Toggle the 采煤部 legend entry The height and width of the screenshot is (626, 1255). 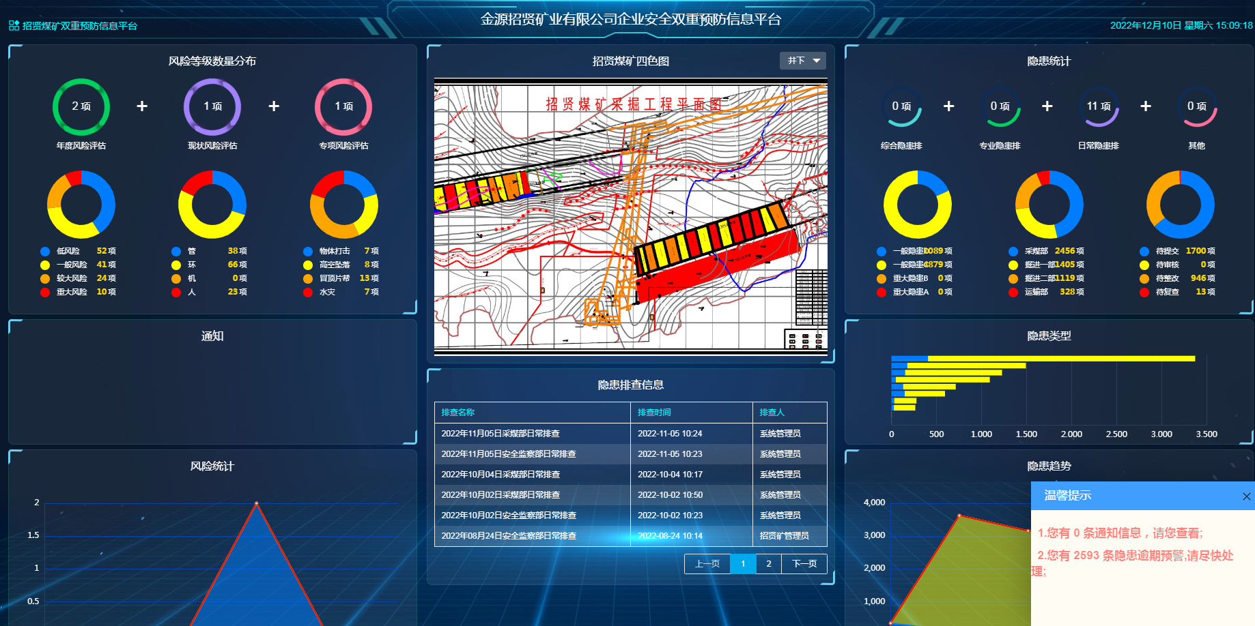[x=1035, y=251]
